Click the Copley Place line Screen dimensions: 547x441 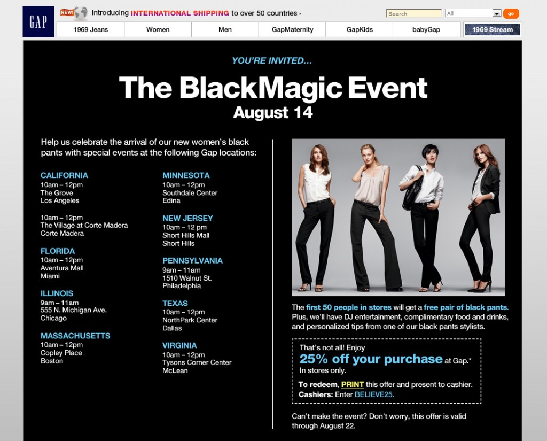click(61, 353)
